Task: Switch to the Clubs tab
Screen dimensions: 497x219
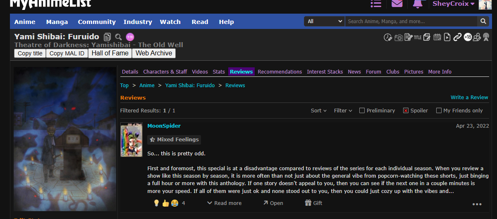Action: point(393,72)
